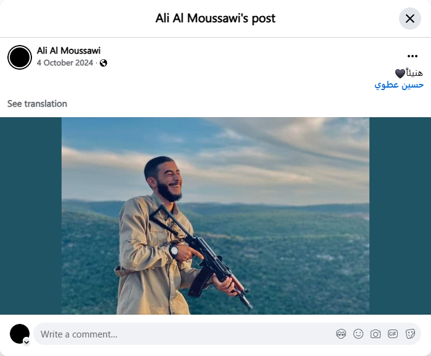Viewport: 431px width, 356px height.
Task: Click the black heart emoji in caption
Action: point(400,73)
